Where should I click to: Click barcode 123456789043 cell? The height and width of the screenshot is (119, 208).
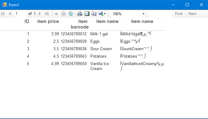[x=74, y=56]
